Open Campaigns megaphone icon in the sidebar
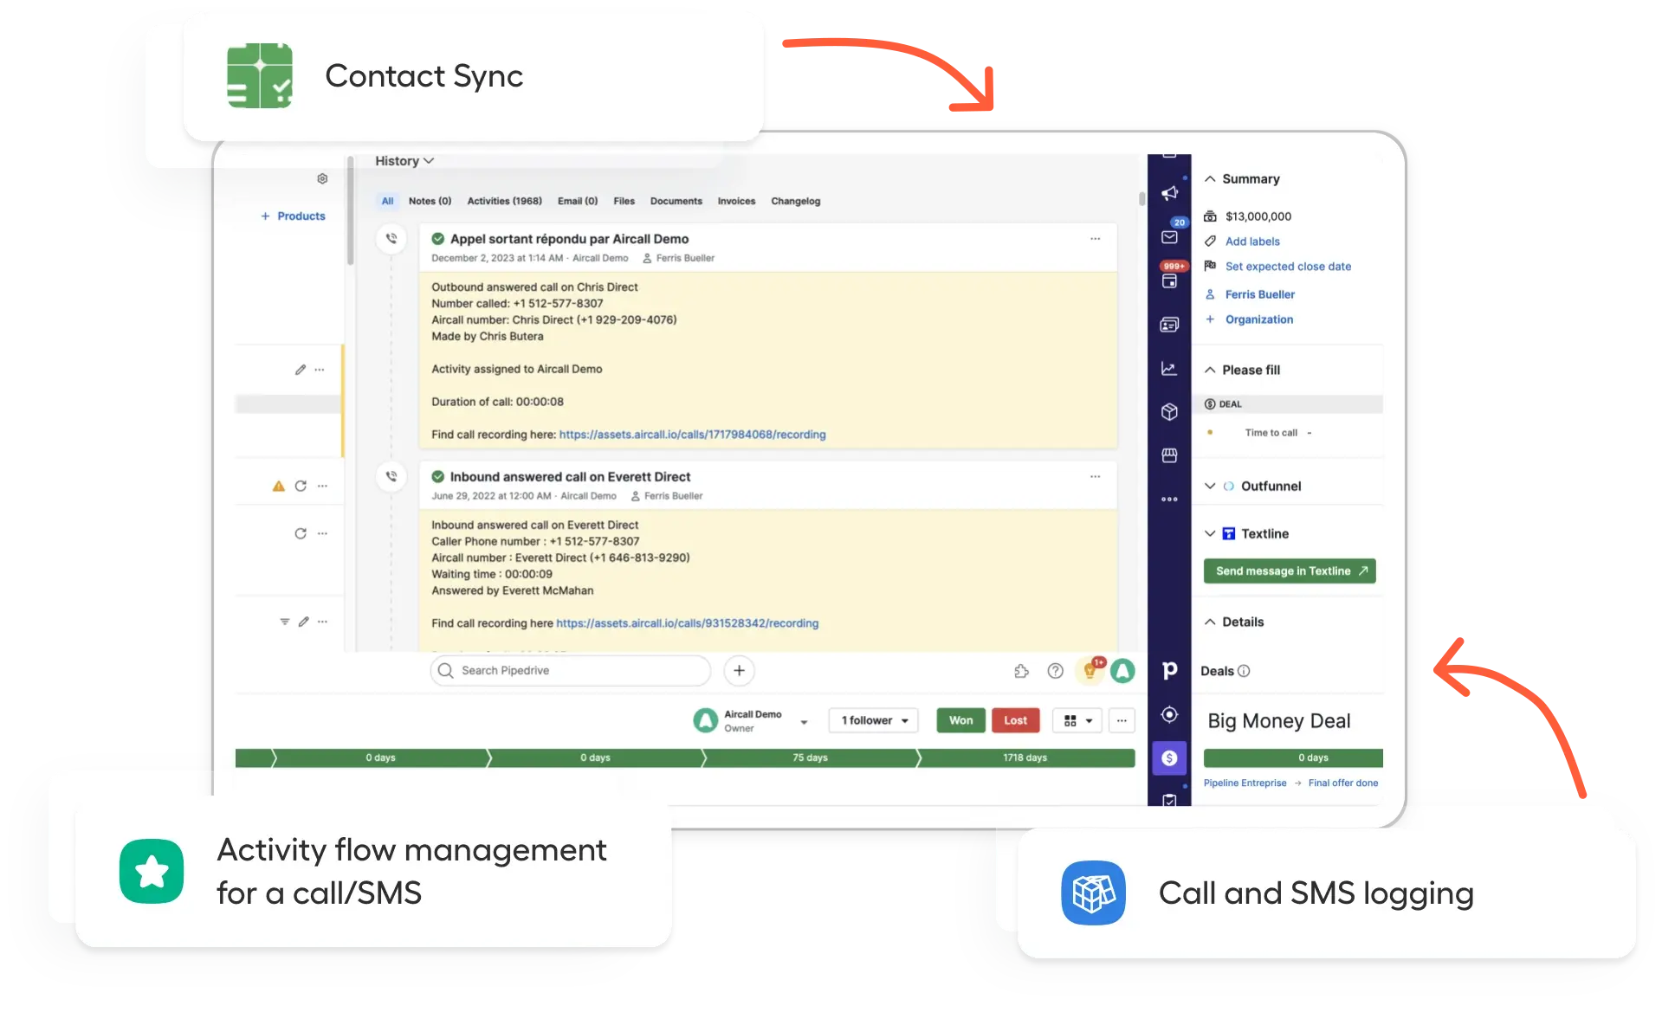Image resolution: width=1662 pixels, height=1012 pixels. (1169, 193)
